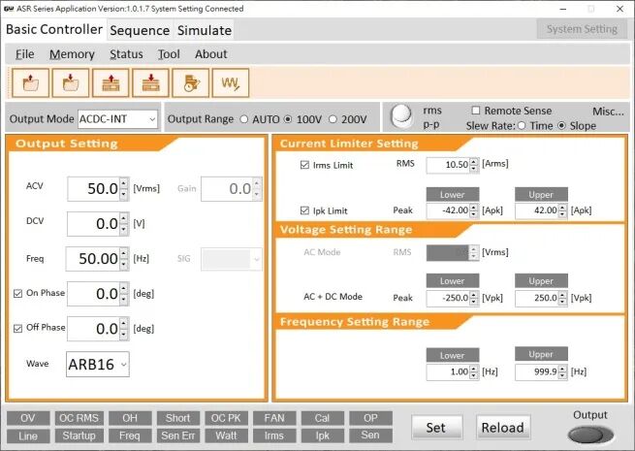The width and height of the screenshot is (635, 451).
Task: Increase ACV with the up spinner arrow
Action: [124, 183]
